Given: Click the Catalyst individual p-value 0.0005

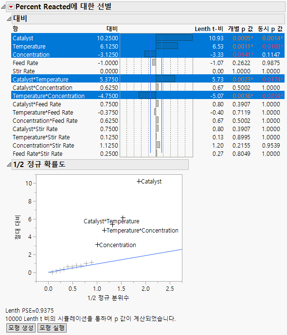Looking at the screenshot, I should click(x=243, y=38).
